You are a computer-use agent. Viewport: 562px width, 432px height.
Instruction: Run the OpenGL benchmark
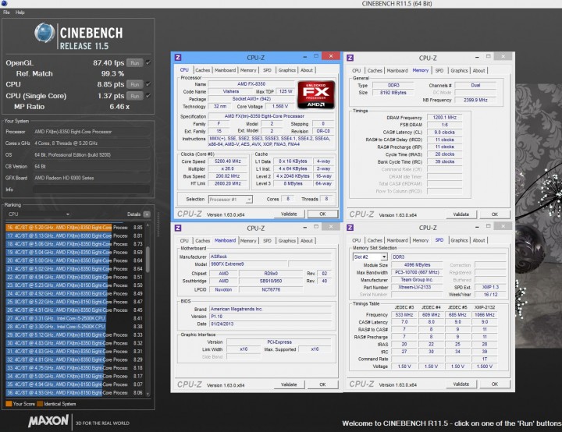(135, 63)
